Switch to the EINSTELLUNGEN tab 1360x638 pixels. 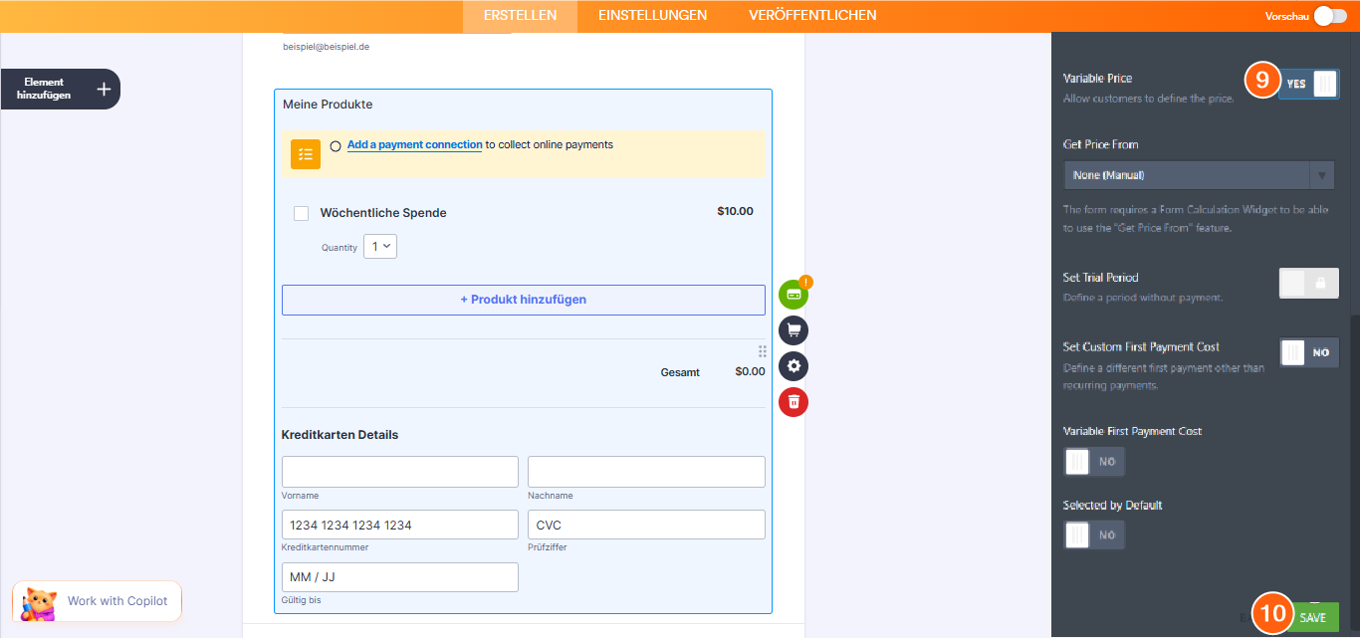652,16
